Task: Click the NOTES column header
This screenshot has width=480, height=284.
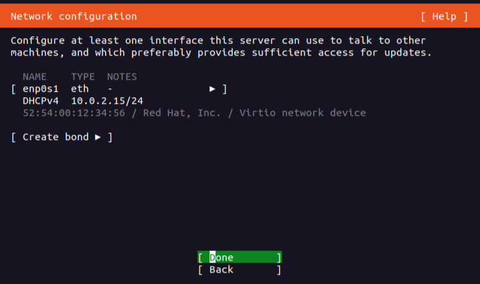Action: (x=122, y=77)
